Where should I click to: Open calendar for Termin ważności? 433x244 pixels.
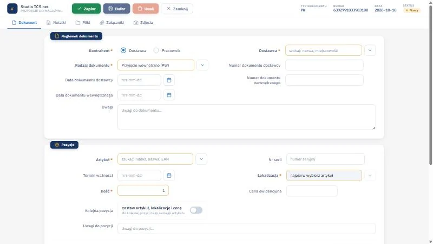tap(169, 175)
